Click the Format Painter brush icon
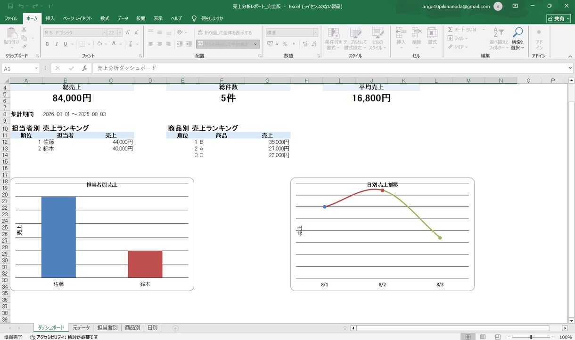The height and width of the screenshot is (340, 575). pos(24,46)
